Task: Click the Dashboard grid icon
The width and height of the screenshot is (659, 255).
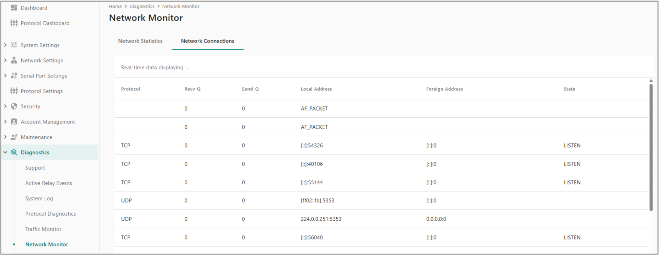Action: 14,8
